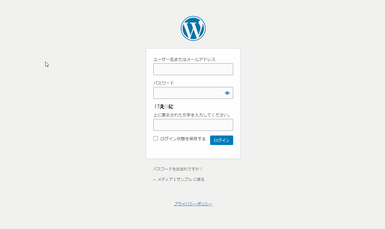Go back via メディア１サンプル に戻る link

coord(181,180)
